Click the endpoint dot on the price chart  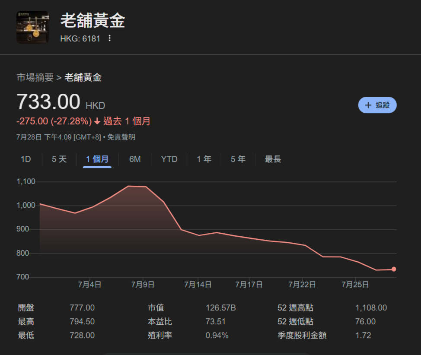tap(394, 269)
